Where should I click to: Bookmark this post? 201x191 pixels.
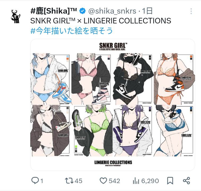click(170, 181)
